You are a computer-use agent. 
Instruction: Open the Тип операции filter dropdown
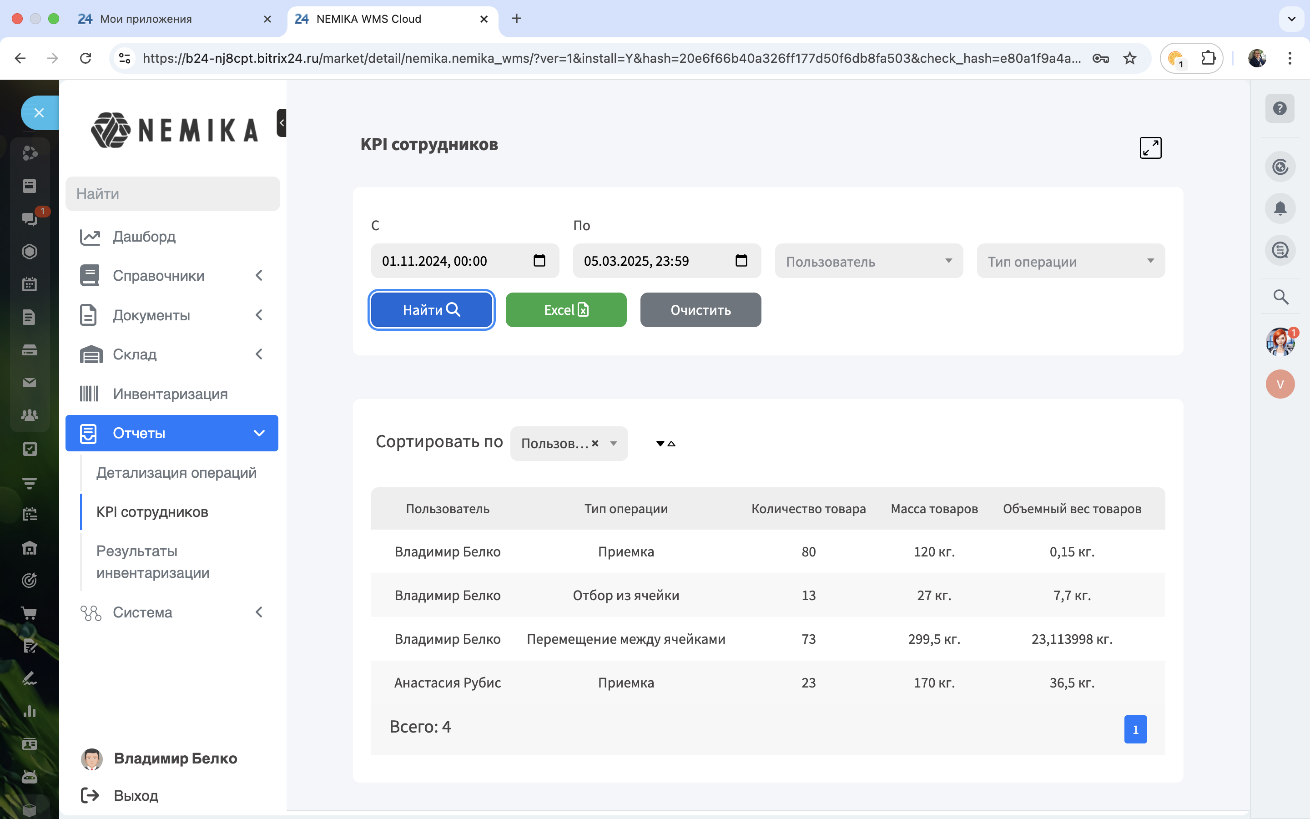coord(1070,261)
